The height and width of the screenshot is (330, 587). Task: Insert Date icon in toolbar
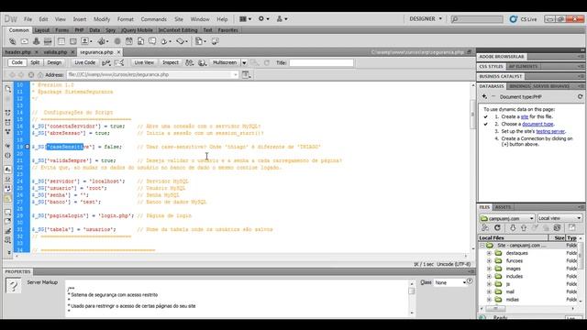pos(128,41)
